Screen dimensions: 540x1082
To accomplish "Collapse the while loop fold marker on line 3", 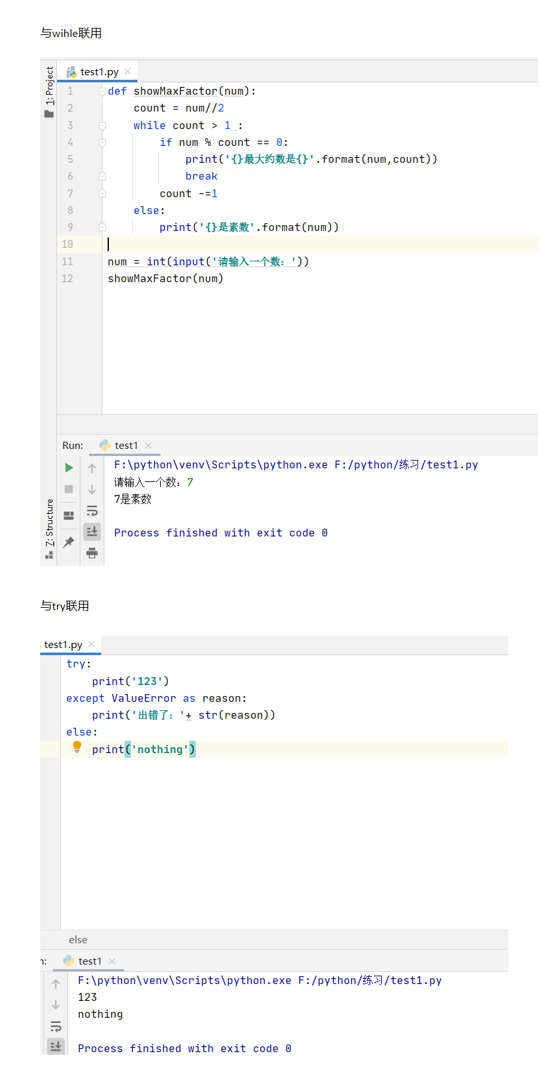I will (x=102, y=126).
